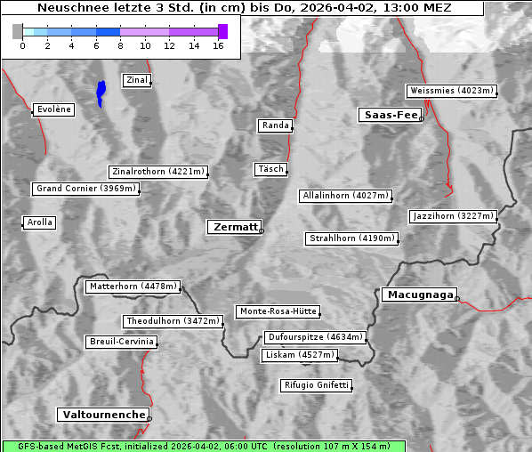Image resolution: width=532 pixels, height=452 pixels.
Task: Click the Arolla label
Action: (x=39, y=222)
